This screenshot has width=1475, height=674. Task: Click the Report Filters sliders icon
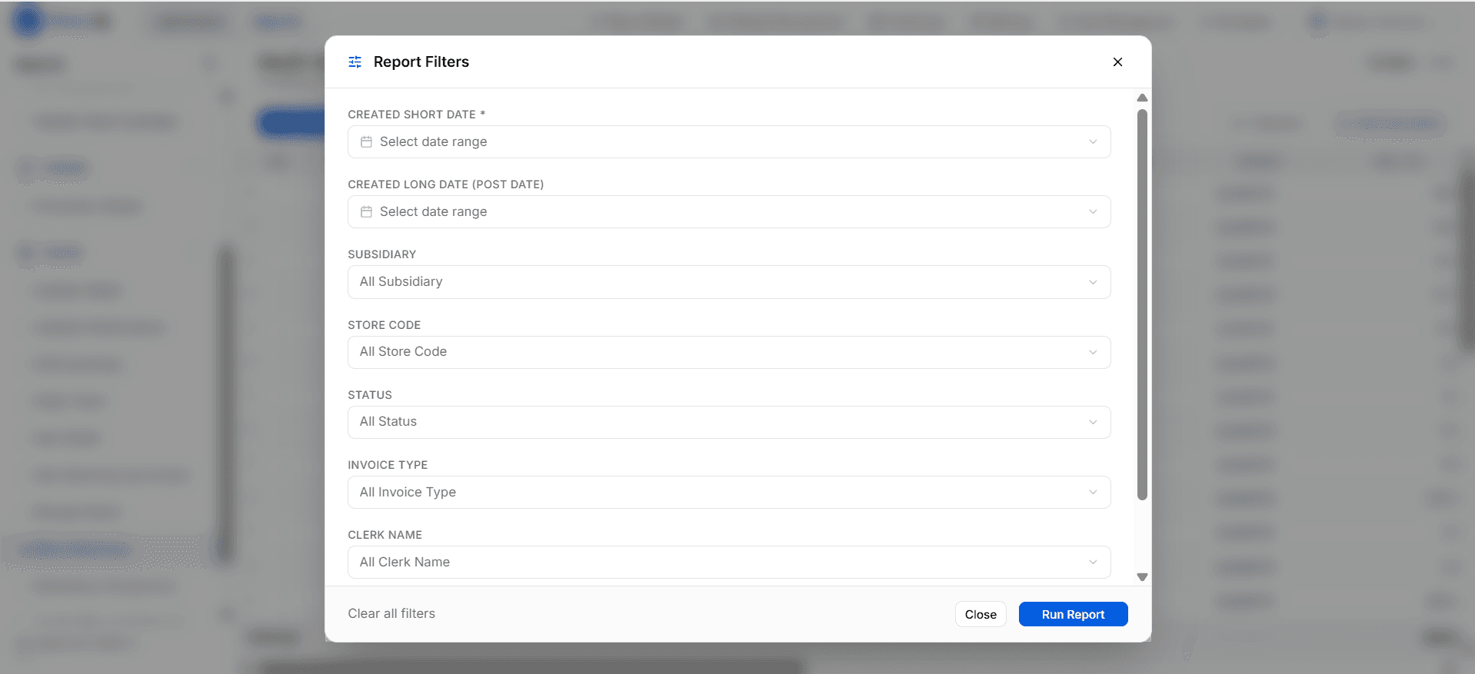pyautogui.click(x=355, y=62)
